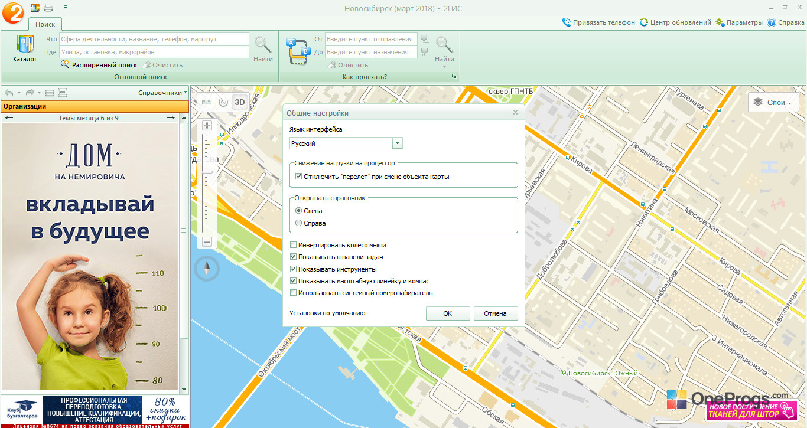Click the city buildings icon in quick access toolbar
This screenshot has height=428, width=807.
[35, 8]
